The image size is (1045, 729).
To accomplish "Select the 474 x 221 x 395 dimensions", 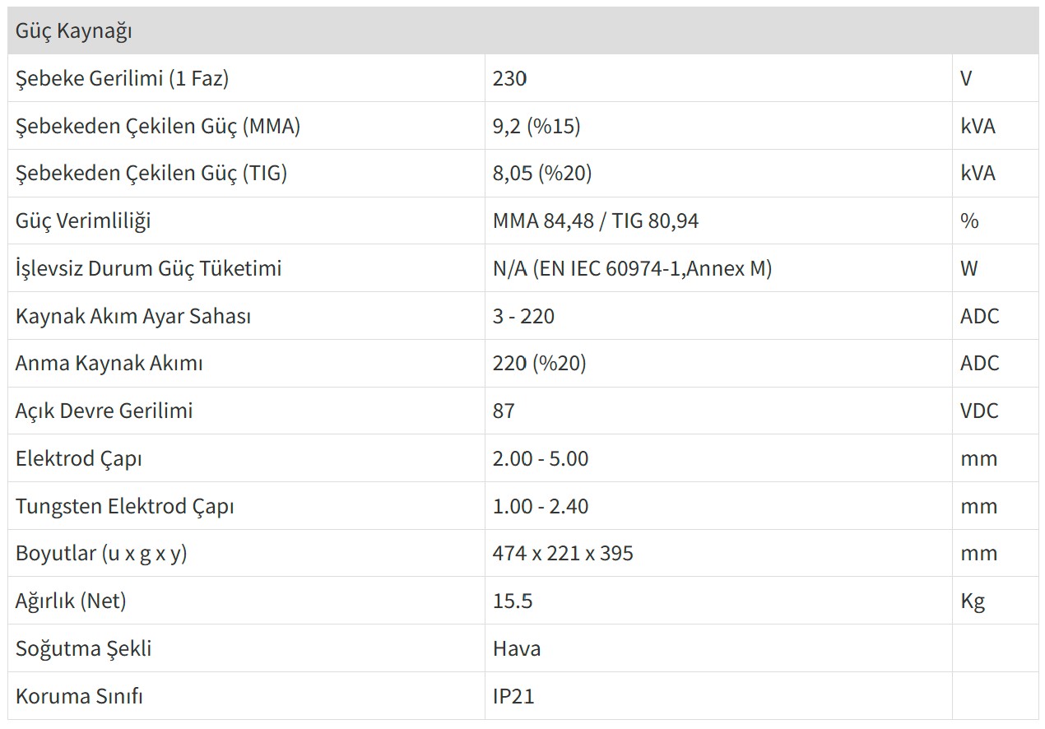I will [x=563, y=554].
